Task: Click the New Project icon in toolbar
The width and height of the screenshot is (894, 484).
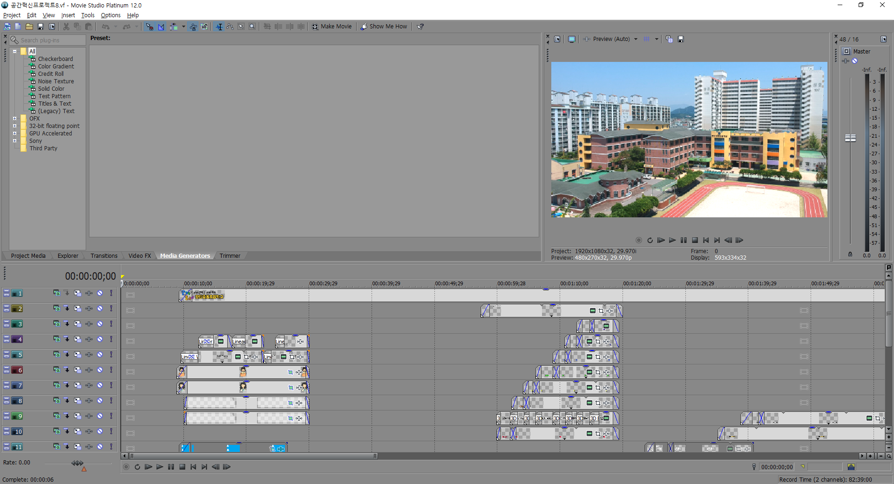Action: click(18, 27)
